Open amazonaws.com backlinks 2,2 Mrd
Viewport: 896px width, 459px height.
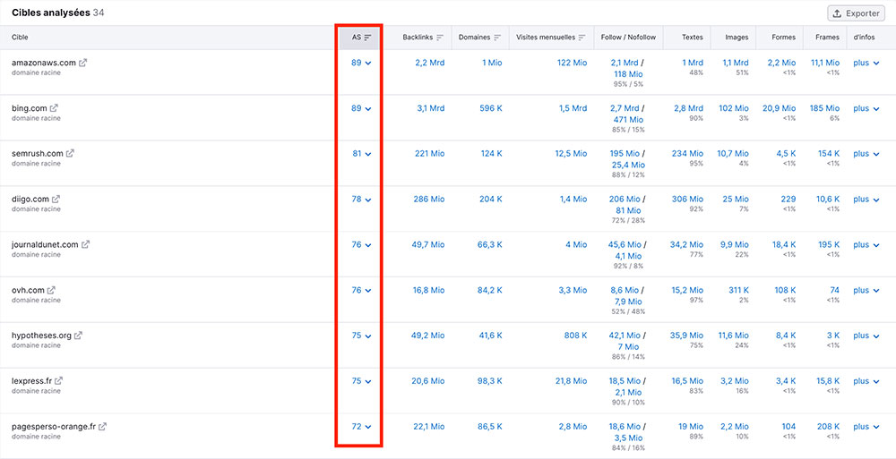coord(430,63)
